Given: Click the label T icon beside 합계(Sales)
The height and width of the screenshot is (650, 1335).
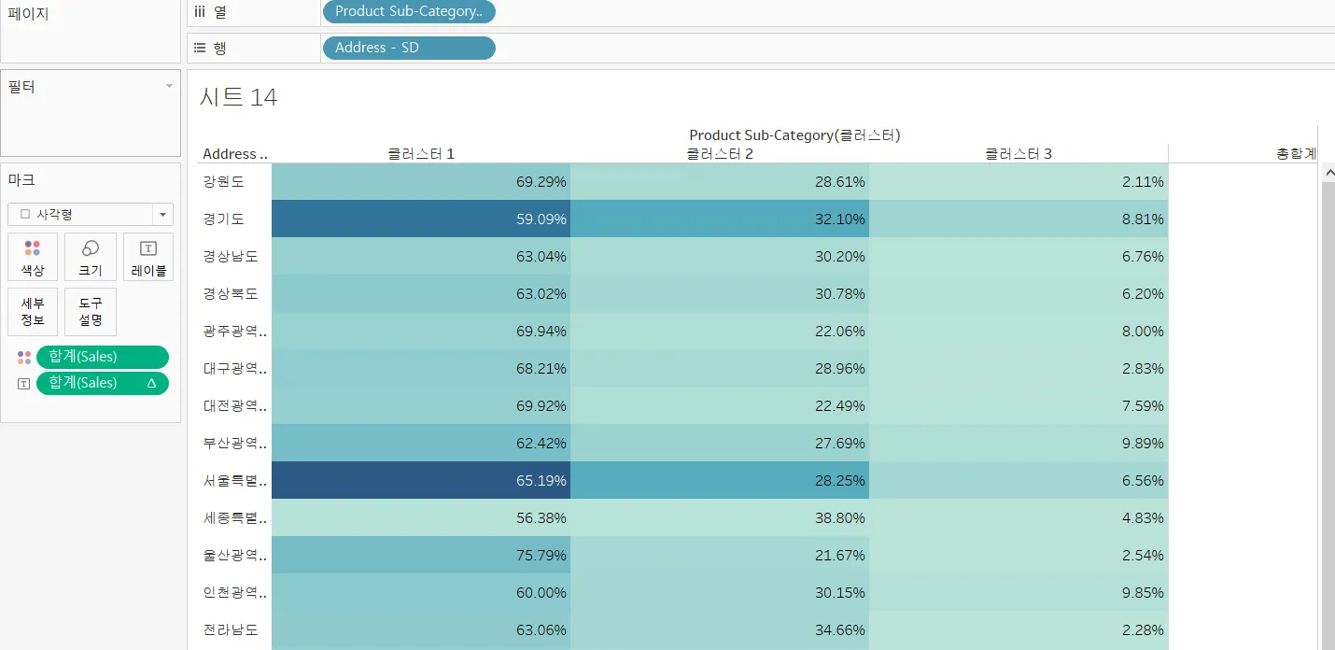Looking at the screenshot, I should pos(24,384).
